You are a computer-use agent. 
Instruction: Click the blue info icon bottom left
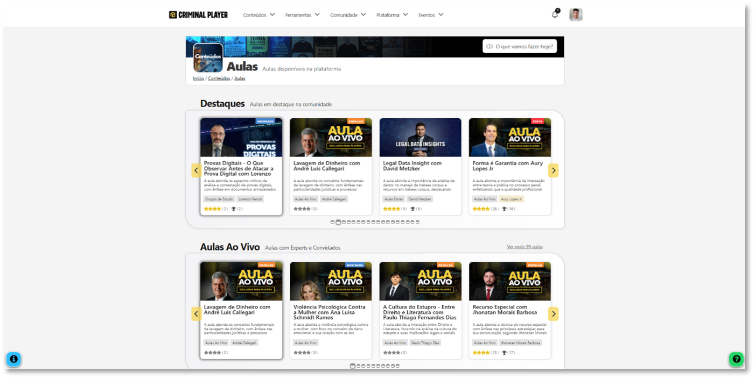point(13,360)
